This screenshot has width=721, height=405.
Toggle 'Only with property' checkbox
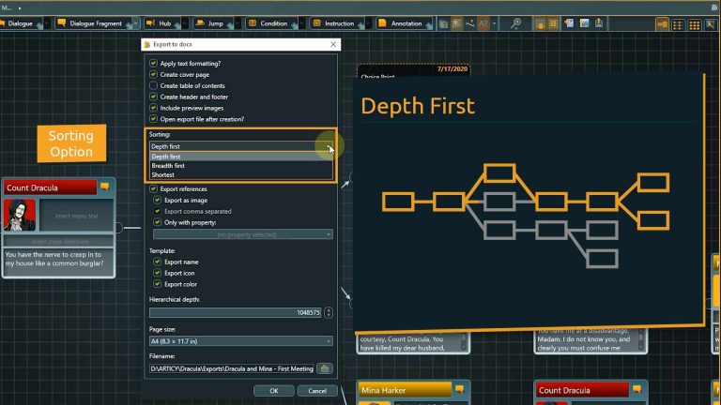coord(158,222)
